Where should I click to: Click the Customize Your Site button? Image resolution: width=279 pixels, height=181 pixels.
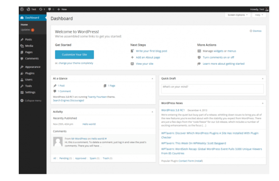click(x=75, y=55)
